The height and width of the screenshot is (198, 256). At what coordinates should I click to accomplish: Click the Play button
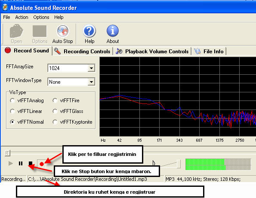(x=11, y=163)
